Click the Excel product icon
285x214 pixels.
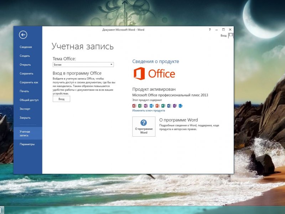point(140,106)
